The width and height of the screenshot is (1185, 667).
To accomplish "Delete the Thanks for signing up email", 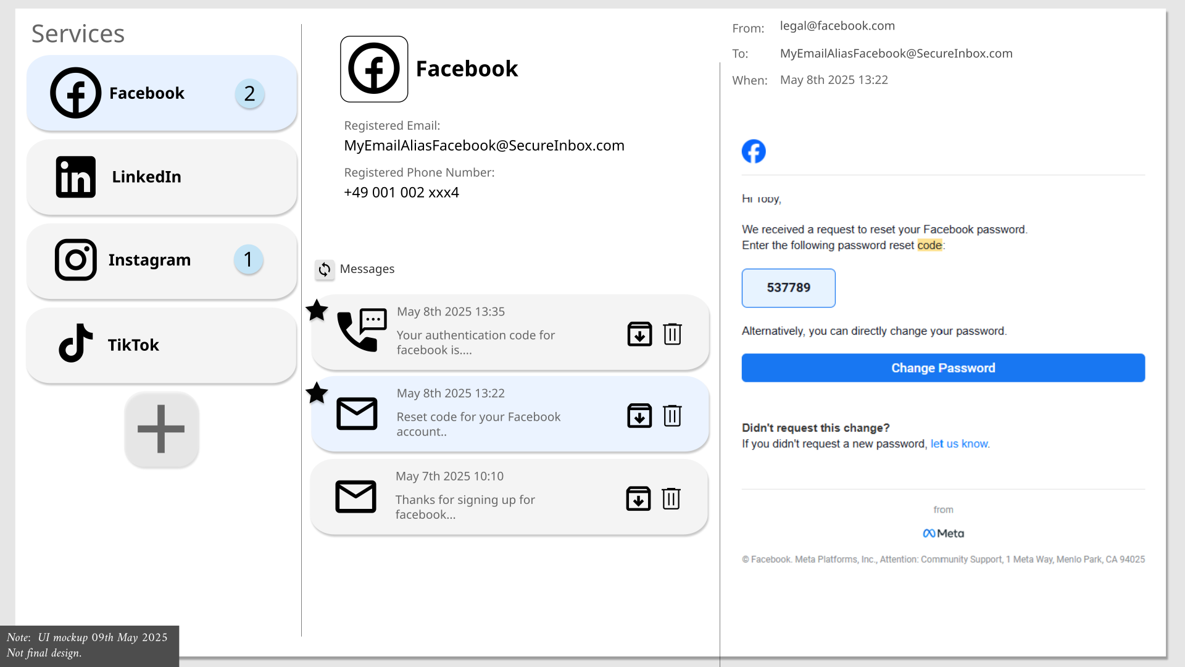I will click(x=671, y=498).
